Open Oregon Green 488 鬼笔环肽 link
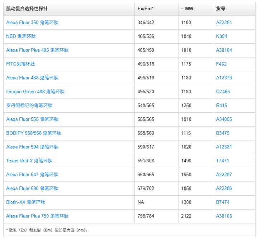The height and width of the screenshot is (240, 257). (x=35, y=92)
